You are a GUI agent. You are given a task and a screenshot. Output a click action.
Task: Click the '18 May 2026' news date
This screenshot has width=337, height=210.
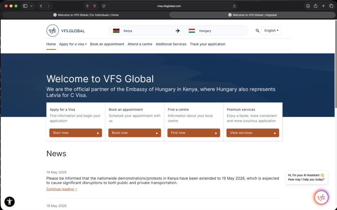click(x=56, y=206)
